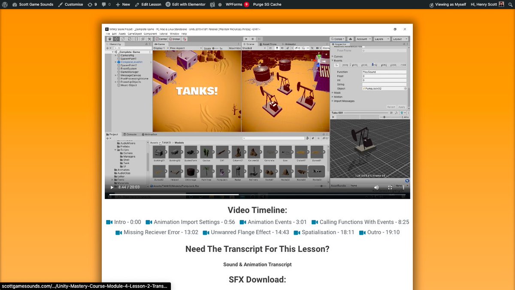Jump to Unwanred Flange Effect - 14:43
This screenshot has width=515, height=290.
click(x=246, y=232)
